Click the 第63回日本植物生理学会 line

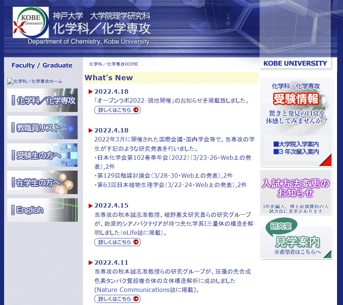171,185
